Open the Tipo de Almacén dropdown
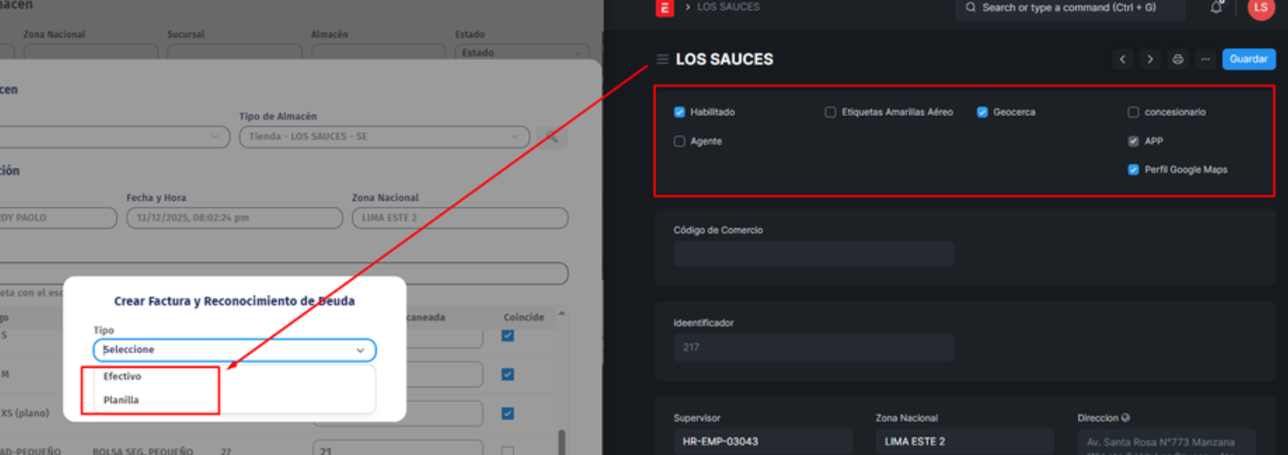The height and width of the screenshot is (455, 1288). tap(384, 137)
